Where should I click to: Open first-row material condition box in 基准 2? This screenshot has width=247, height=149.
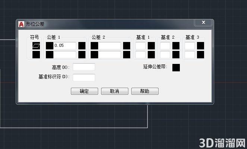176,46
